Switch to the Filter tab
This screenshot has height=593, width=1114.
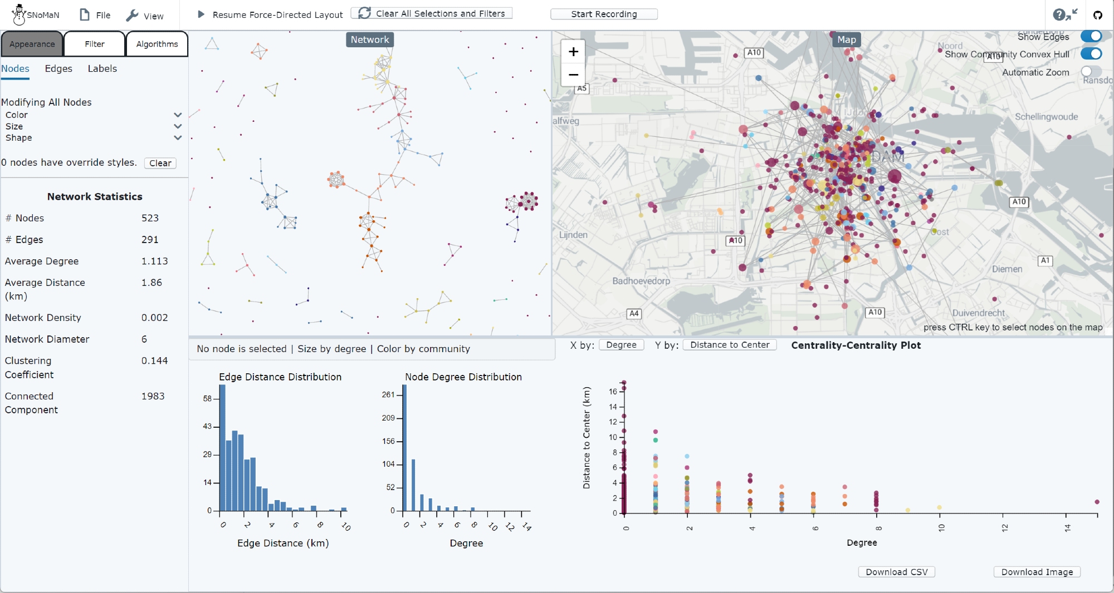point(95,44)
